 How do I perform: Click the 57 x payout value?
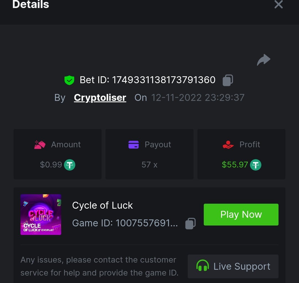(149, 165)
